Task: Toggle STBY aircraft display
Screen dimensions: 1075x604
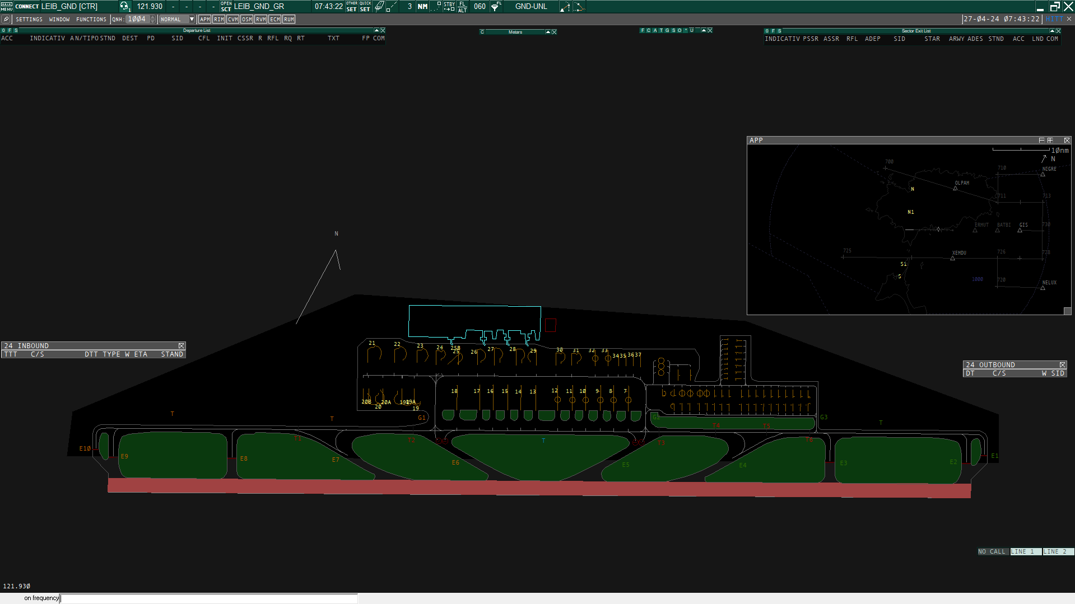Action: 449,6
